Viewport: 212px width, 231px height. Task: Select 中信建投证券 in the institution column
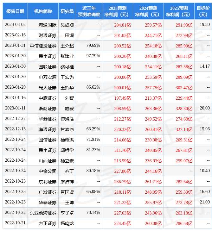[43, 46]
